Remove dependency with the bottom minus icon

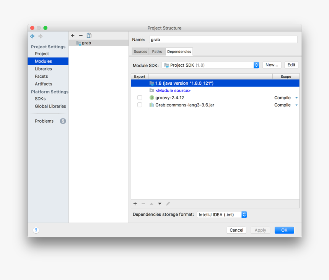[143, 204]
